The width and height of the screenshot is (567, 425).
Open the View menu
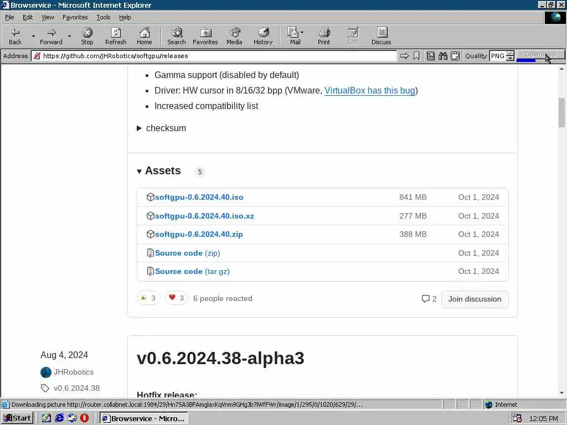(x=48, y=17)
